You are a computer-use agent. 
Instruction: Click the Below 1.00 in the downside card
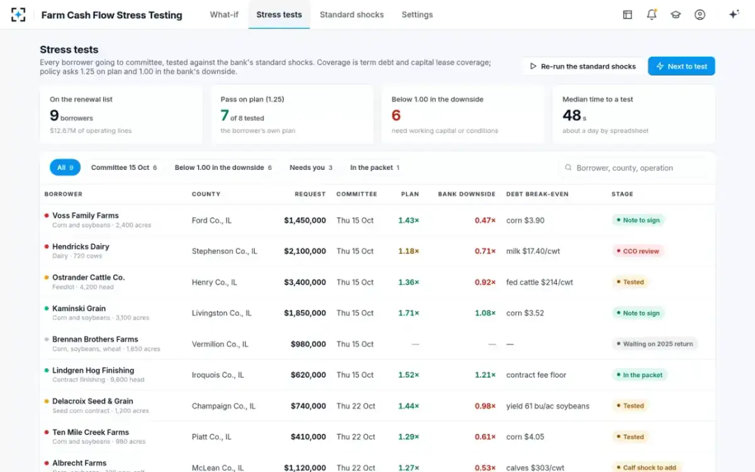point(463,115)
